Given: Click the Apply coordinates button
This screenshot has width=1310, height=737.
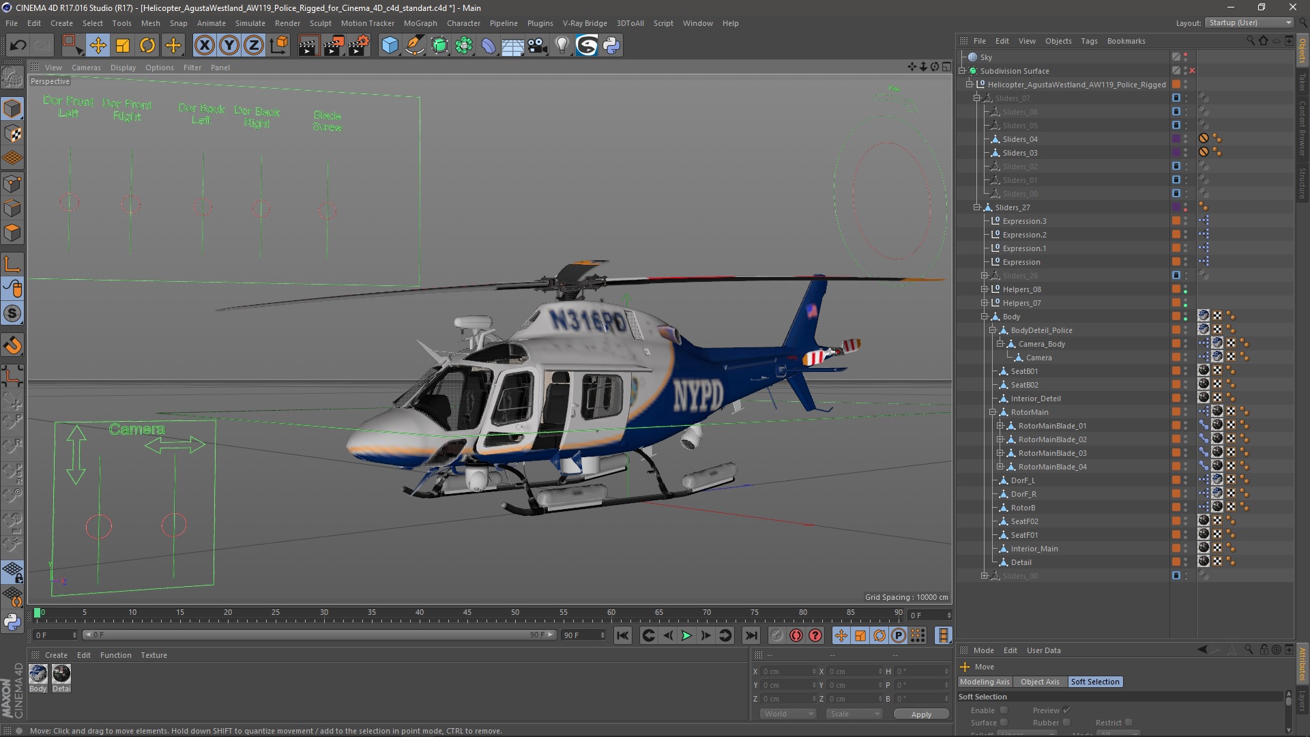Looking at the screenshot, I should click(921, 714).
